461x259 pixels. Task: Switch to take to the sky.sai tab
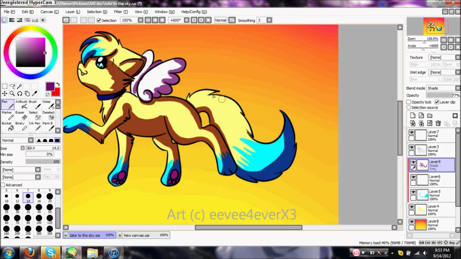89,235
